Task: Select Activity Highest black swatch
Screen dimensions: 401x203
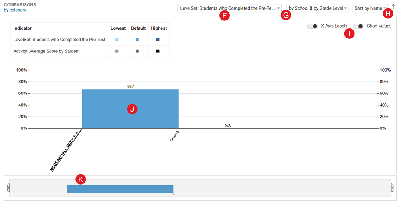Action: (x=158, y=51)
